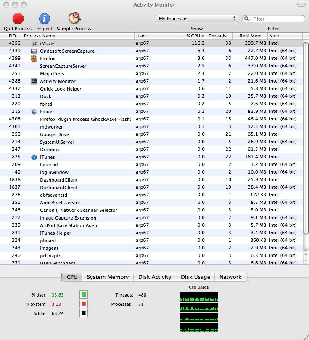Click the red Quit Process stop icon
Image resolution: width=309 pixels, height=340 pixels.
18,19
